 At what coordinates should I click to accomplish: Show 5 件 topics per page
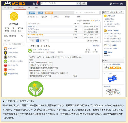coord(93,21)
